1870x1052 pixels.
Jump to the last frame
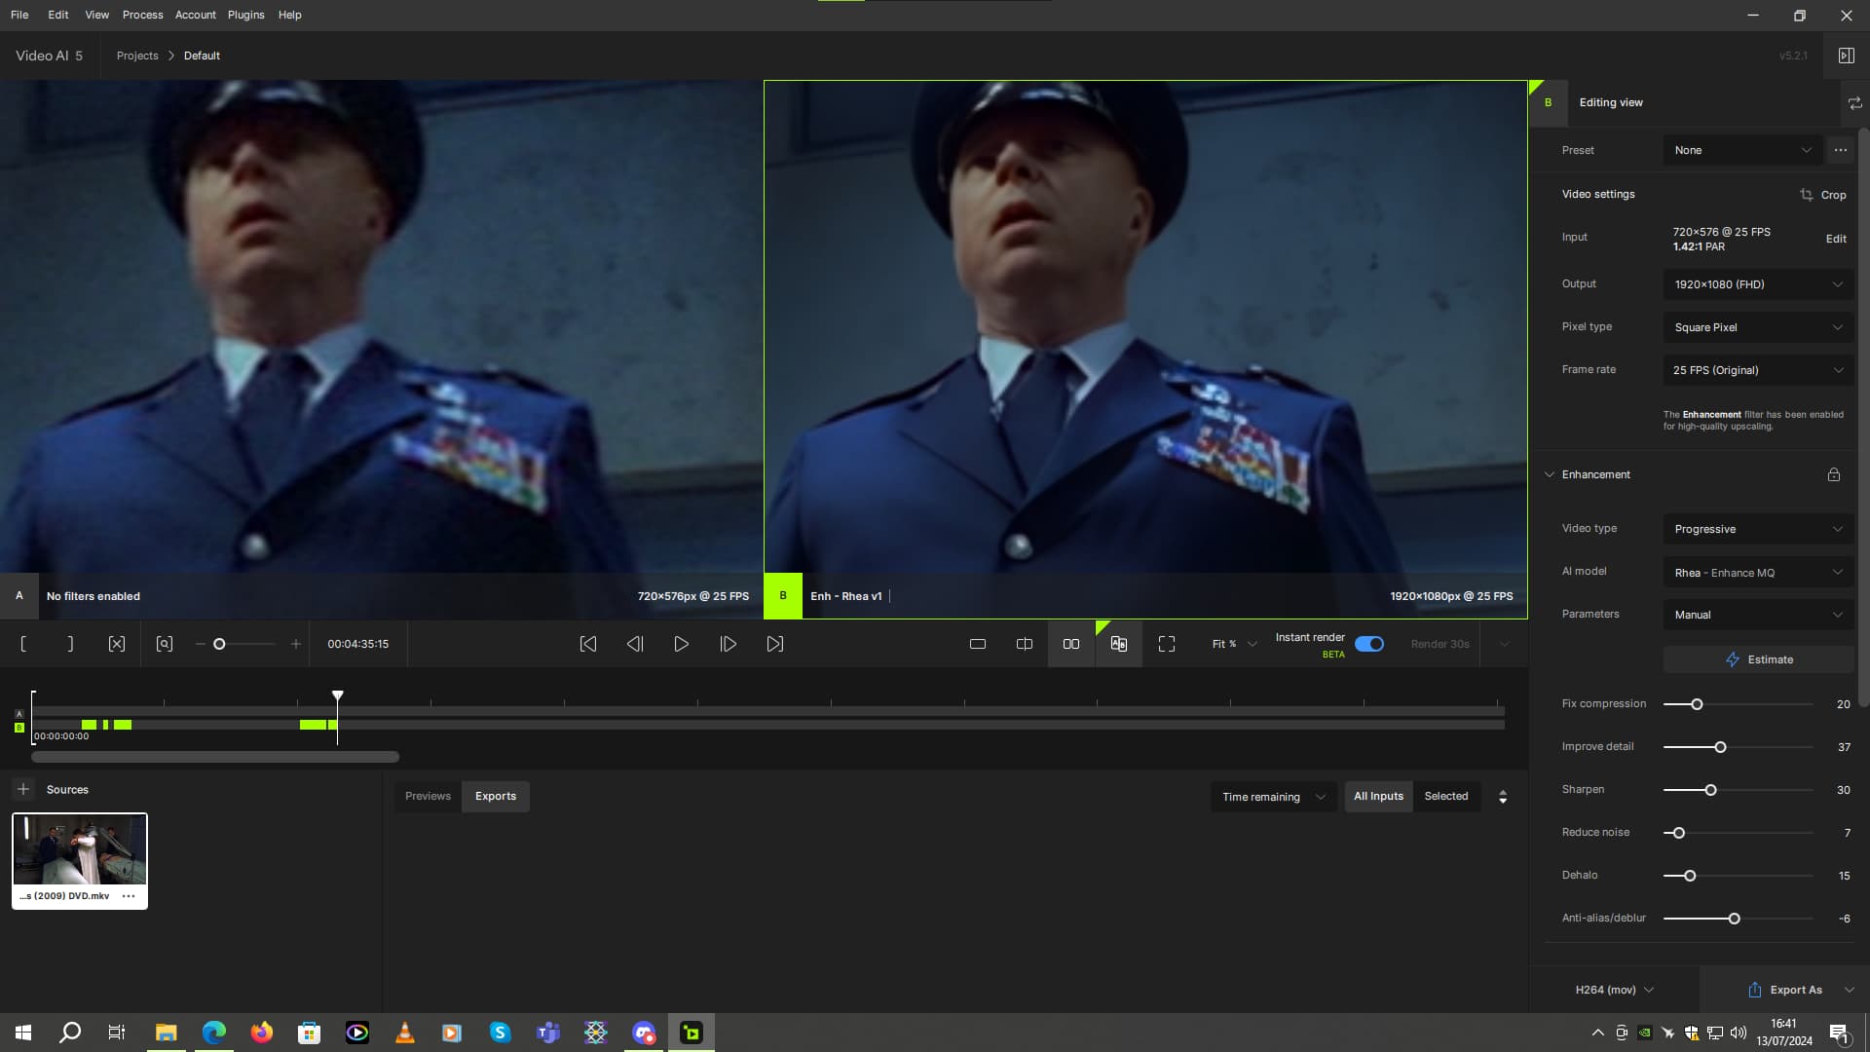[774, 644]
